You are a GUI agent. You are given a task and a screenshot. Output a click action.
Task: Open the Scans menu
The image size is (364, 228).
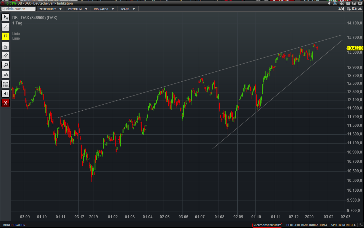coord(127,9)
